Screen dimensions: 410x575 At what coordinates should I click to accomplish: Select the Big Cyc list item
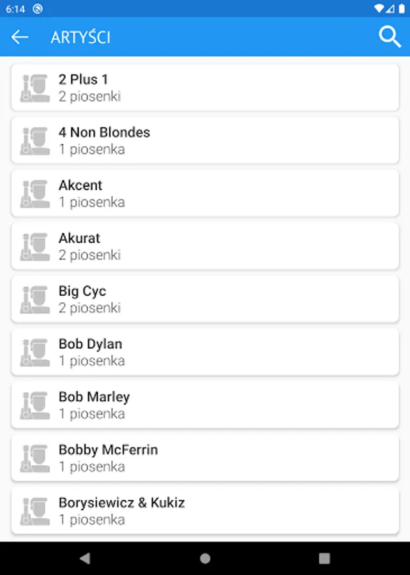[205, 299]
